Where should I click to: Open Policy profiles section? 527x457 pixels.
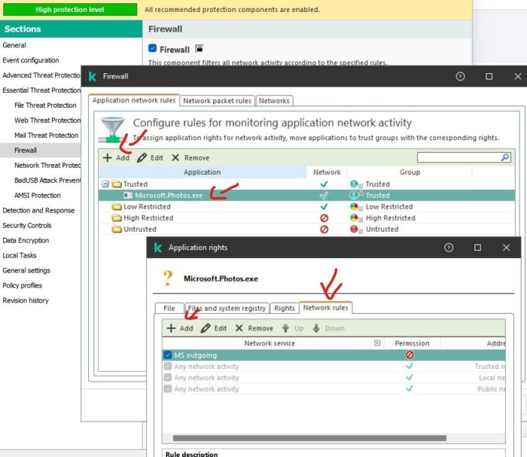(22, 285)
